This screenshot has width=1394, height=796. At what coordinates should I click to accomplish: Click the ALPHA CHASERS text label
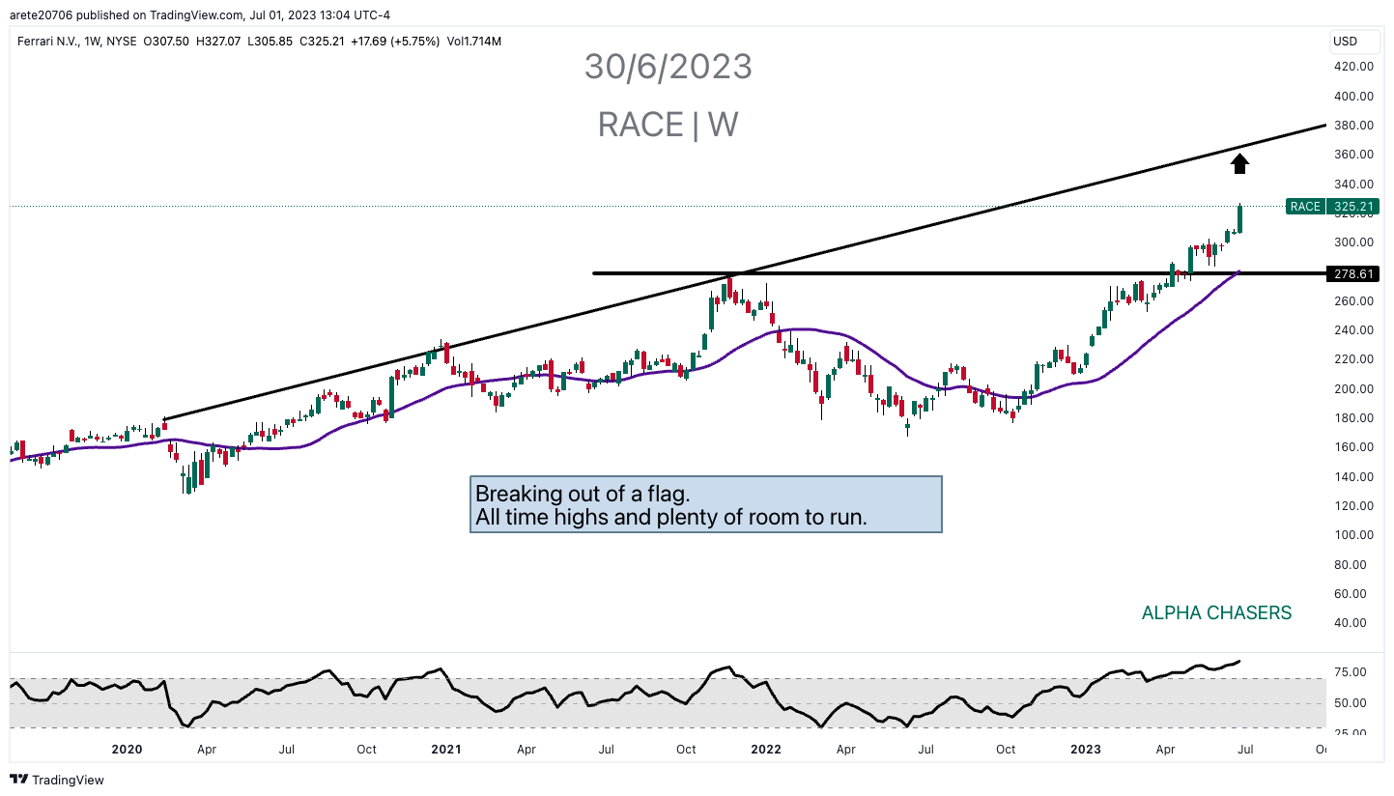click(x=1216, y=612)
